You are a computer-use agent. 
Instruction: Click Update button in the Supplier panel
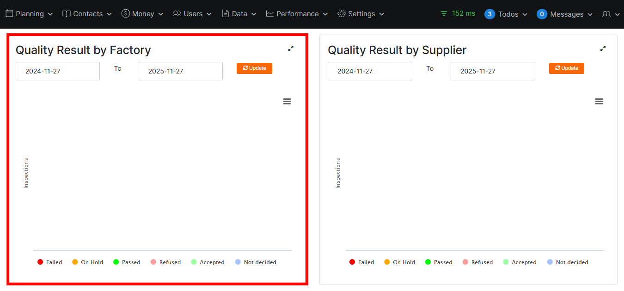[x=566, y=68]
